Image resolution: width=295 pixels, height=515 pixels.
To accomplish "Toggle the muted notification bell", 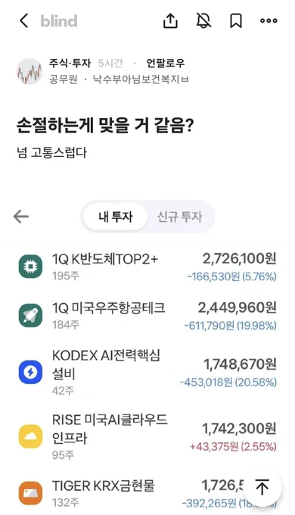I will tap(203, 20).
